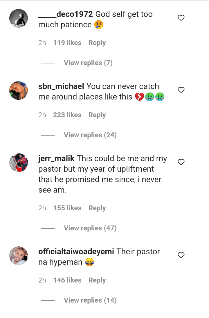See who gave 223 likes
Image resolution: width=209 pixels, height=318 pixels.
tap(67, 115)
